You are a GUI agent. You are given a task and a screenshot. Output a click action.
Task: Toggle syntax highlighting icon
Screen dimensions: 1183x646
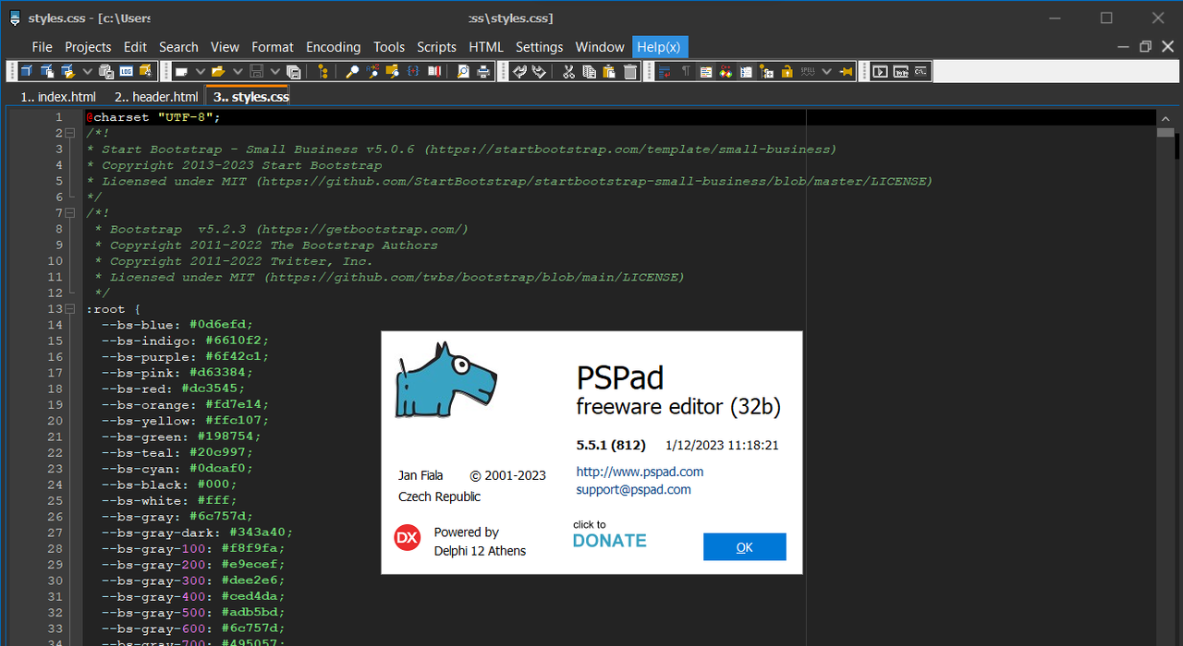706,71
